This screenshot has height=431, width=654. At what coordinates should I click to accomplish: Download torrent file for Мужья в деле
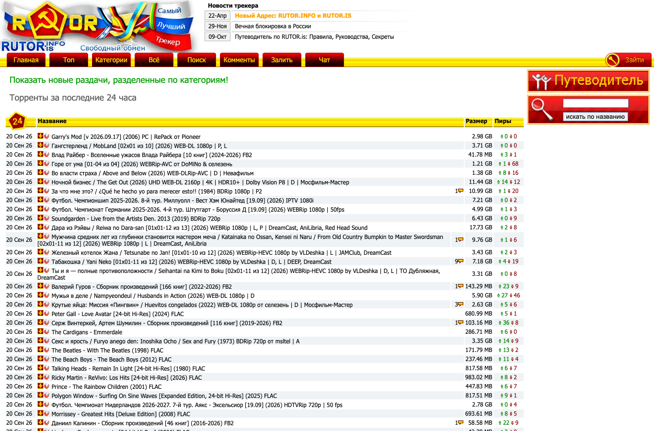(x=41, y=295)
